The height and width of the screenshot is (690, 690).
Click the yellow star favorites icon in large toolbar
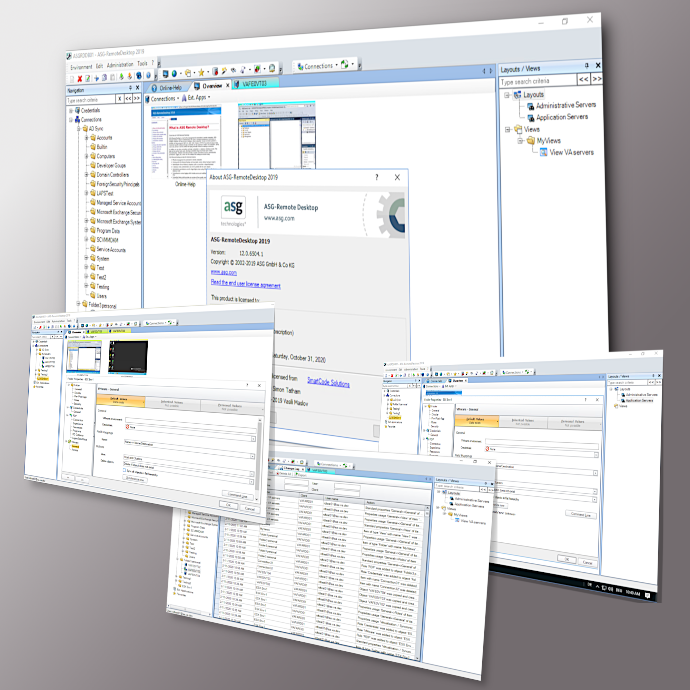[x=201, y=73]
